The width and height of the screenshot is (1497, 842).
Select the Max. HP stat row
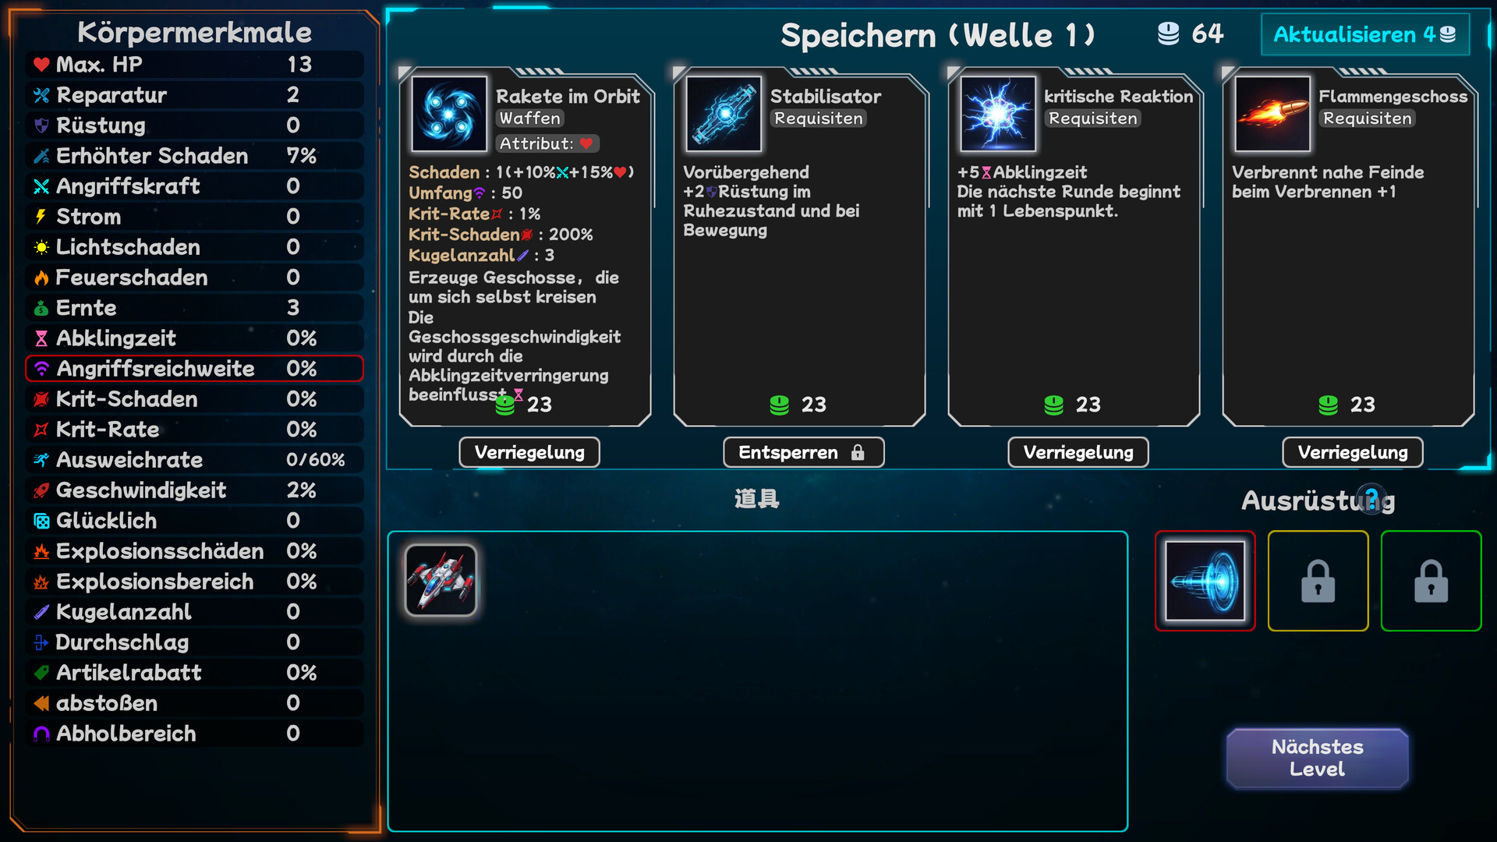(x=194, y=65)
